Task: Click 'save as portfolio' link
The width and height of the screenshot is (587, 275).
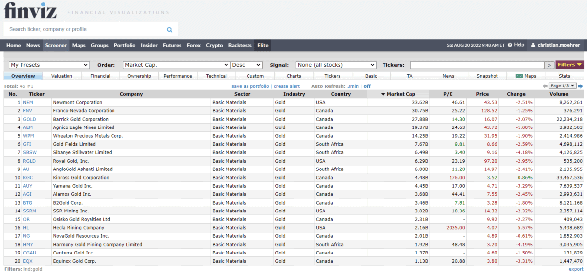Action: pyautogui.click(x=250, y=86)
